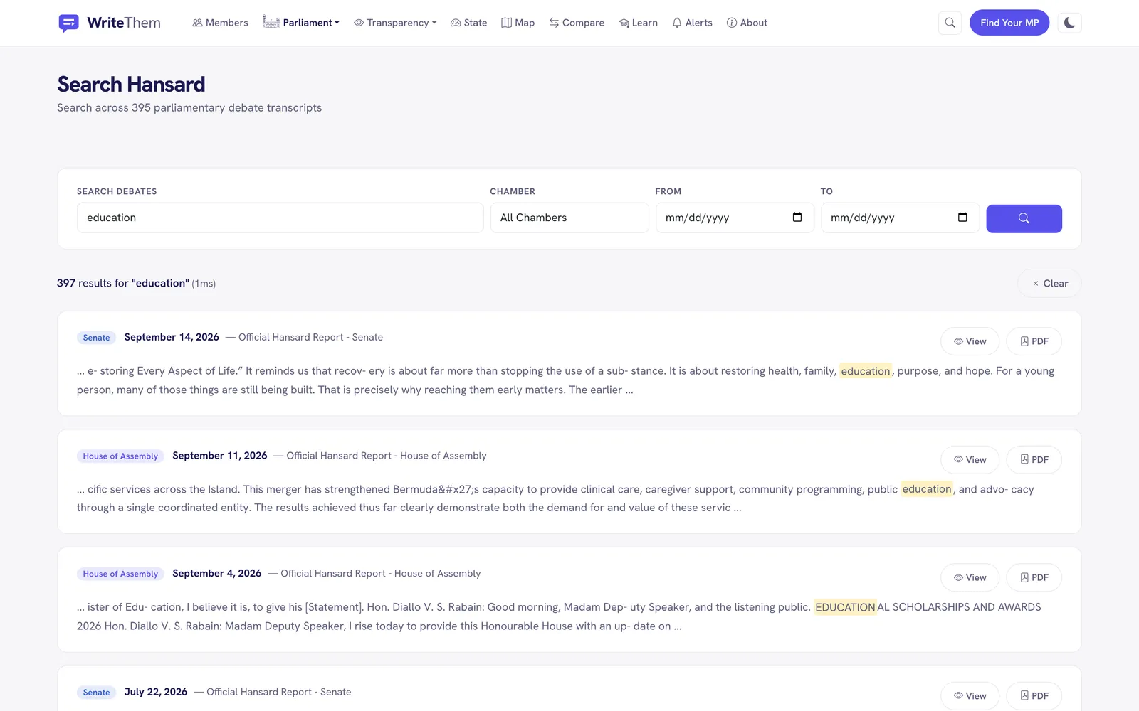Expand the Parliament dropdown menu
1139x711 pixels.
[301, 23]
